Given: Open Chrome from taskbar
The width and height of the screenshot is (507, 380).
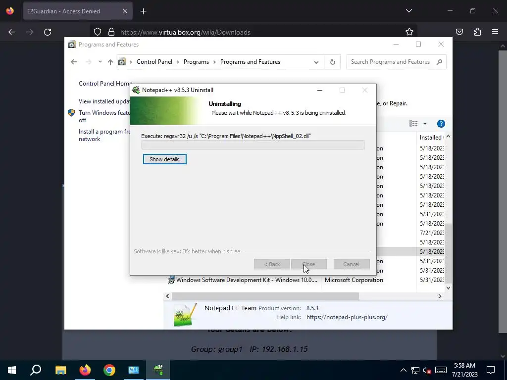Looking at the screenshot, I should (x=109, y=370).
